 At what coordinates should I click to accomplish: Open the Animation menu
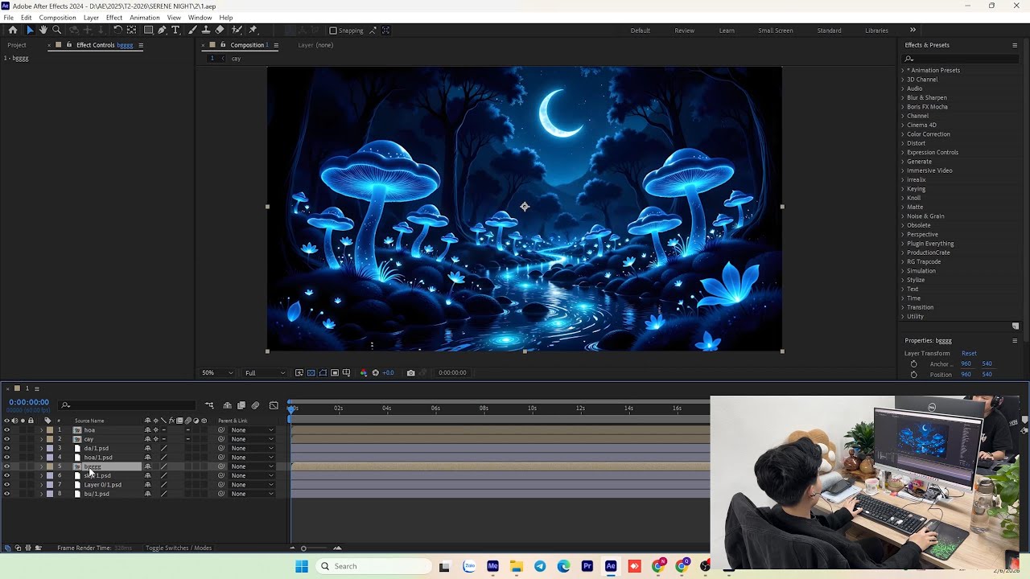pos(145,18)
